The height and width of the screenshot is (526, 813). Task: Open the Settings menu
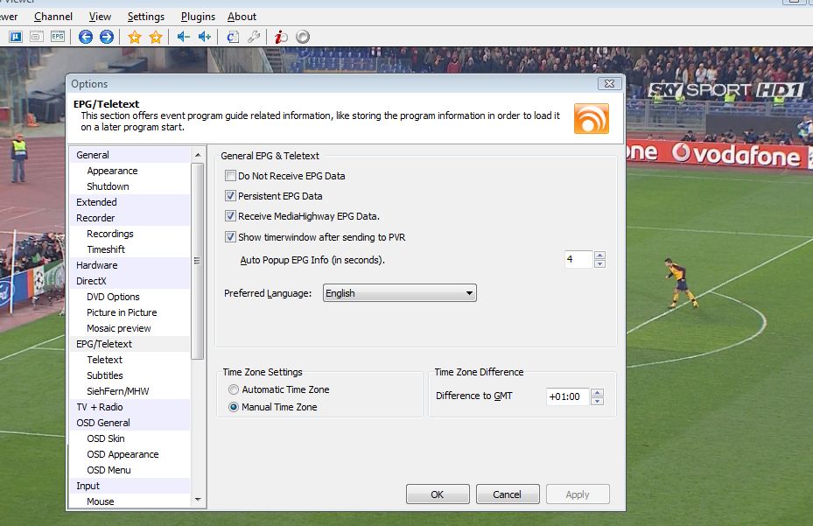(x=146, y=17)
